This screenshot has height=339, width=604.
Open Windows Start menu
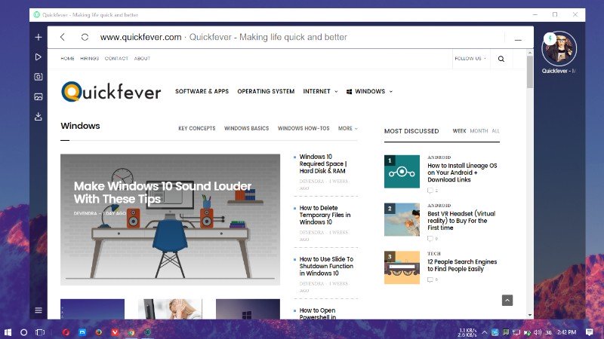tap(8, 332)
